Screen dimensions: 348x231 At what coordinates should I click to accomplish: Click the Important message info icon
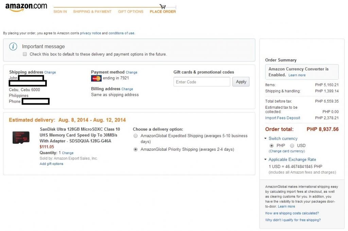point(13,46)
